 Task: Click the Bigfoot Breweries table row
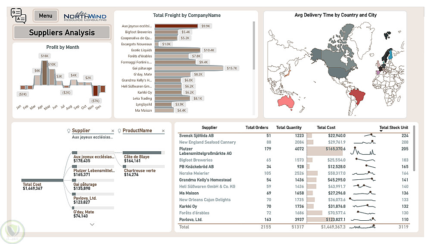(x=294, y=160)
